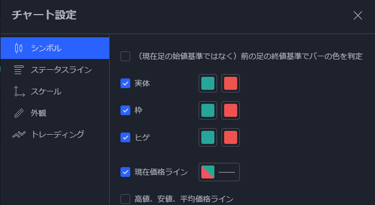Pick the red ヒゲ wick color swatch
The height and width of the screenshot is (205, 375).
[x=231, y=137]
